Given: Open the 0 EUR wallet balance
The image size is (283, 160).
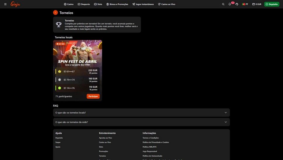Looking at the screenshot, I should tap(257, 4).
